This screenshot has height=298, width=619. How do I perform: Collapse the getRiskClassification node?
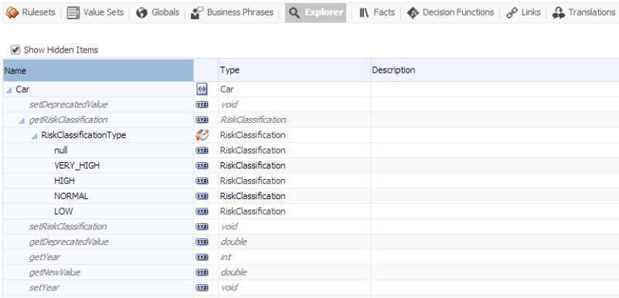tap(22, 120)
